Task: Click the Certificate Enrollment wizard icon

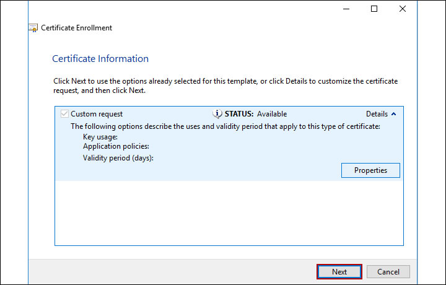Action: (33, 28)
